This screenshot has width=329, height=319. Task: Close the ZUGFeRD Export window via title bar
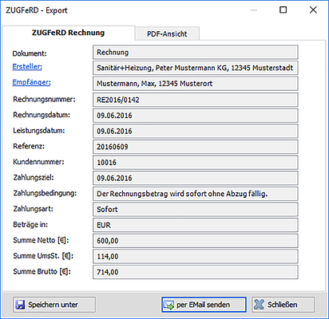[x=313, y=10]
